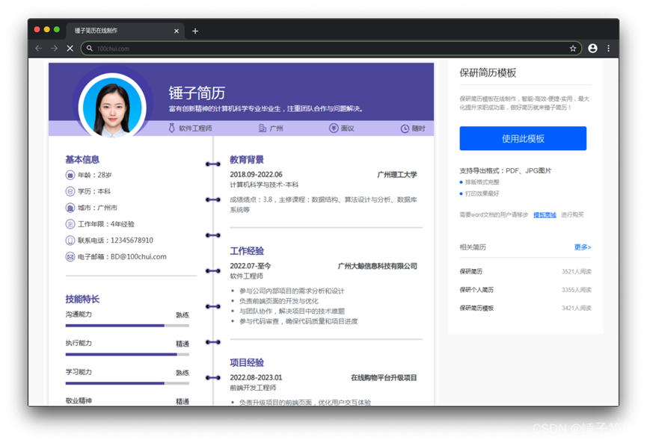Viewport: 647px width, 443px height.
Task: Click the 计算机科学与技术-本科 major line
Action: pyautogui.click(x=264, y=185)
